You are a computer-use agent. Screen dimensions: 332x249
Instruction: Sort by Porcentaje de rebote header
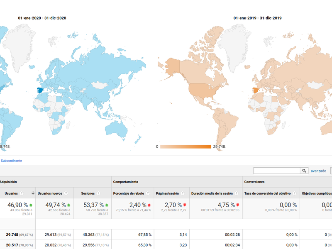pos(129,193)
